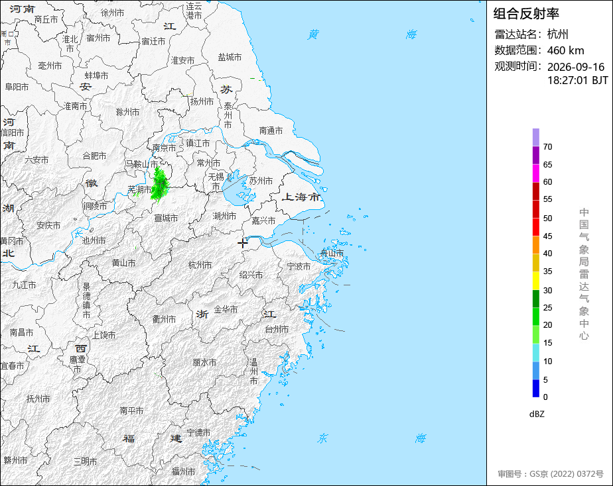
Task: Select the 70 dBZ purple legend swatch
Action: 535,137
